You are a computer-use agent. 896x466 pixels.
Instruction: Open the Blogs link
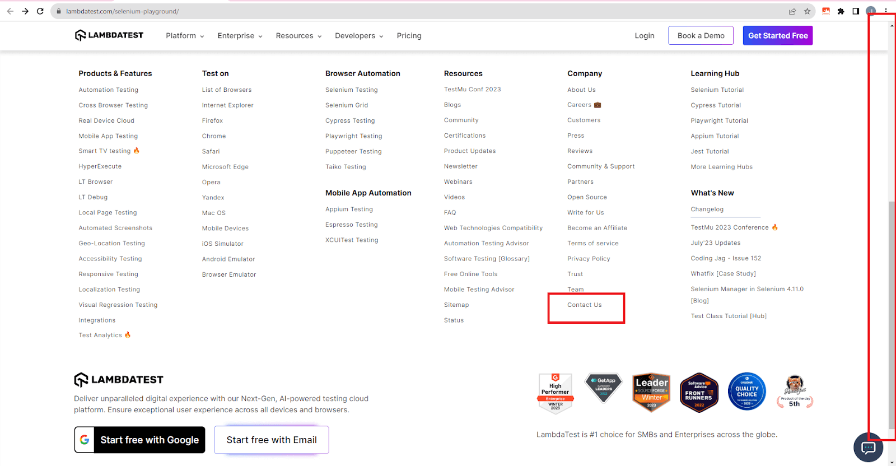[452, 105]
